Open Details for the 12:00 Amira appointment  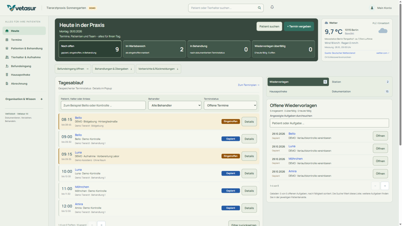(x=249, y=208)
